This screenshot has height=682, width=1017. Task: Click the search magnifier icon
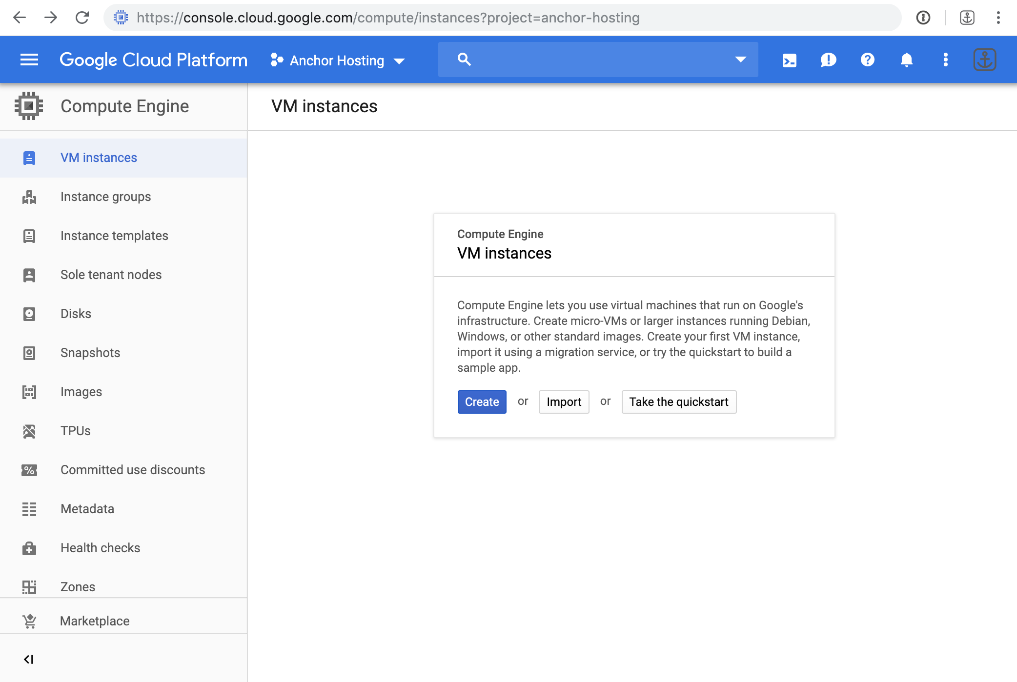point(464,60)
